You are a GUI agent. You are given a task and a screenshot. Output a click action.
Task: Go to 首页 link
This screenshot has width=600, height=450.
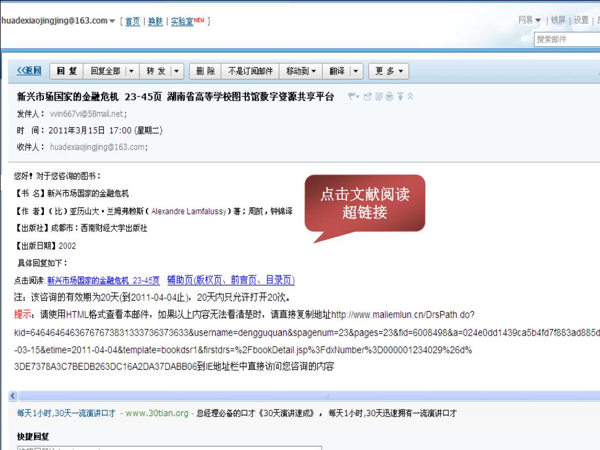click(132, 22)
